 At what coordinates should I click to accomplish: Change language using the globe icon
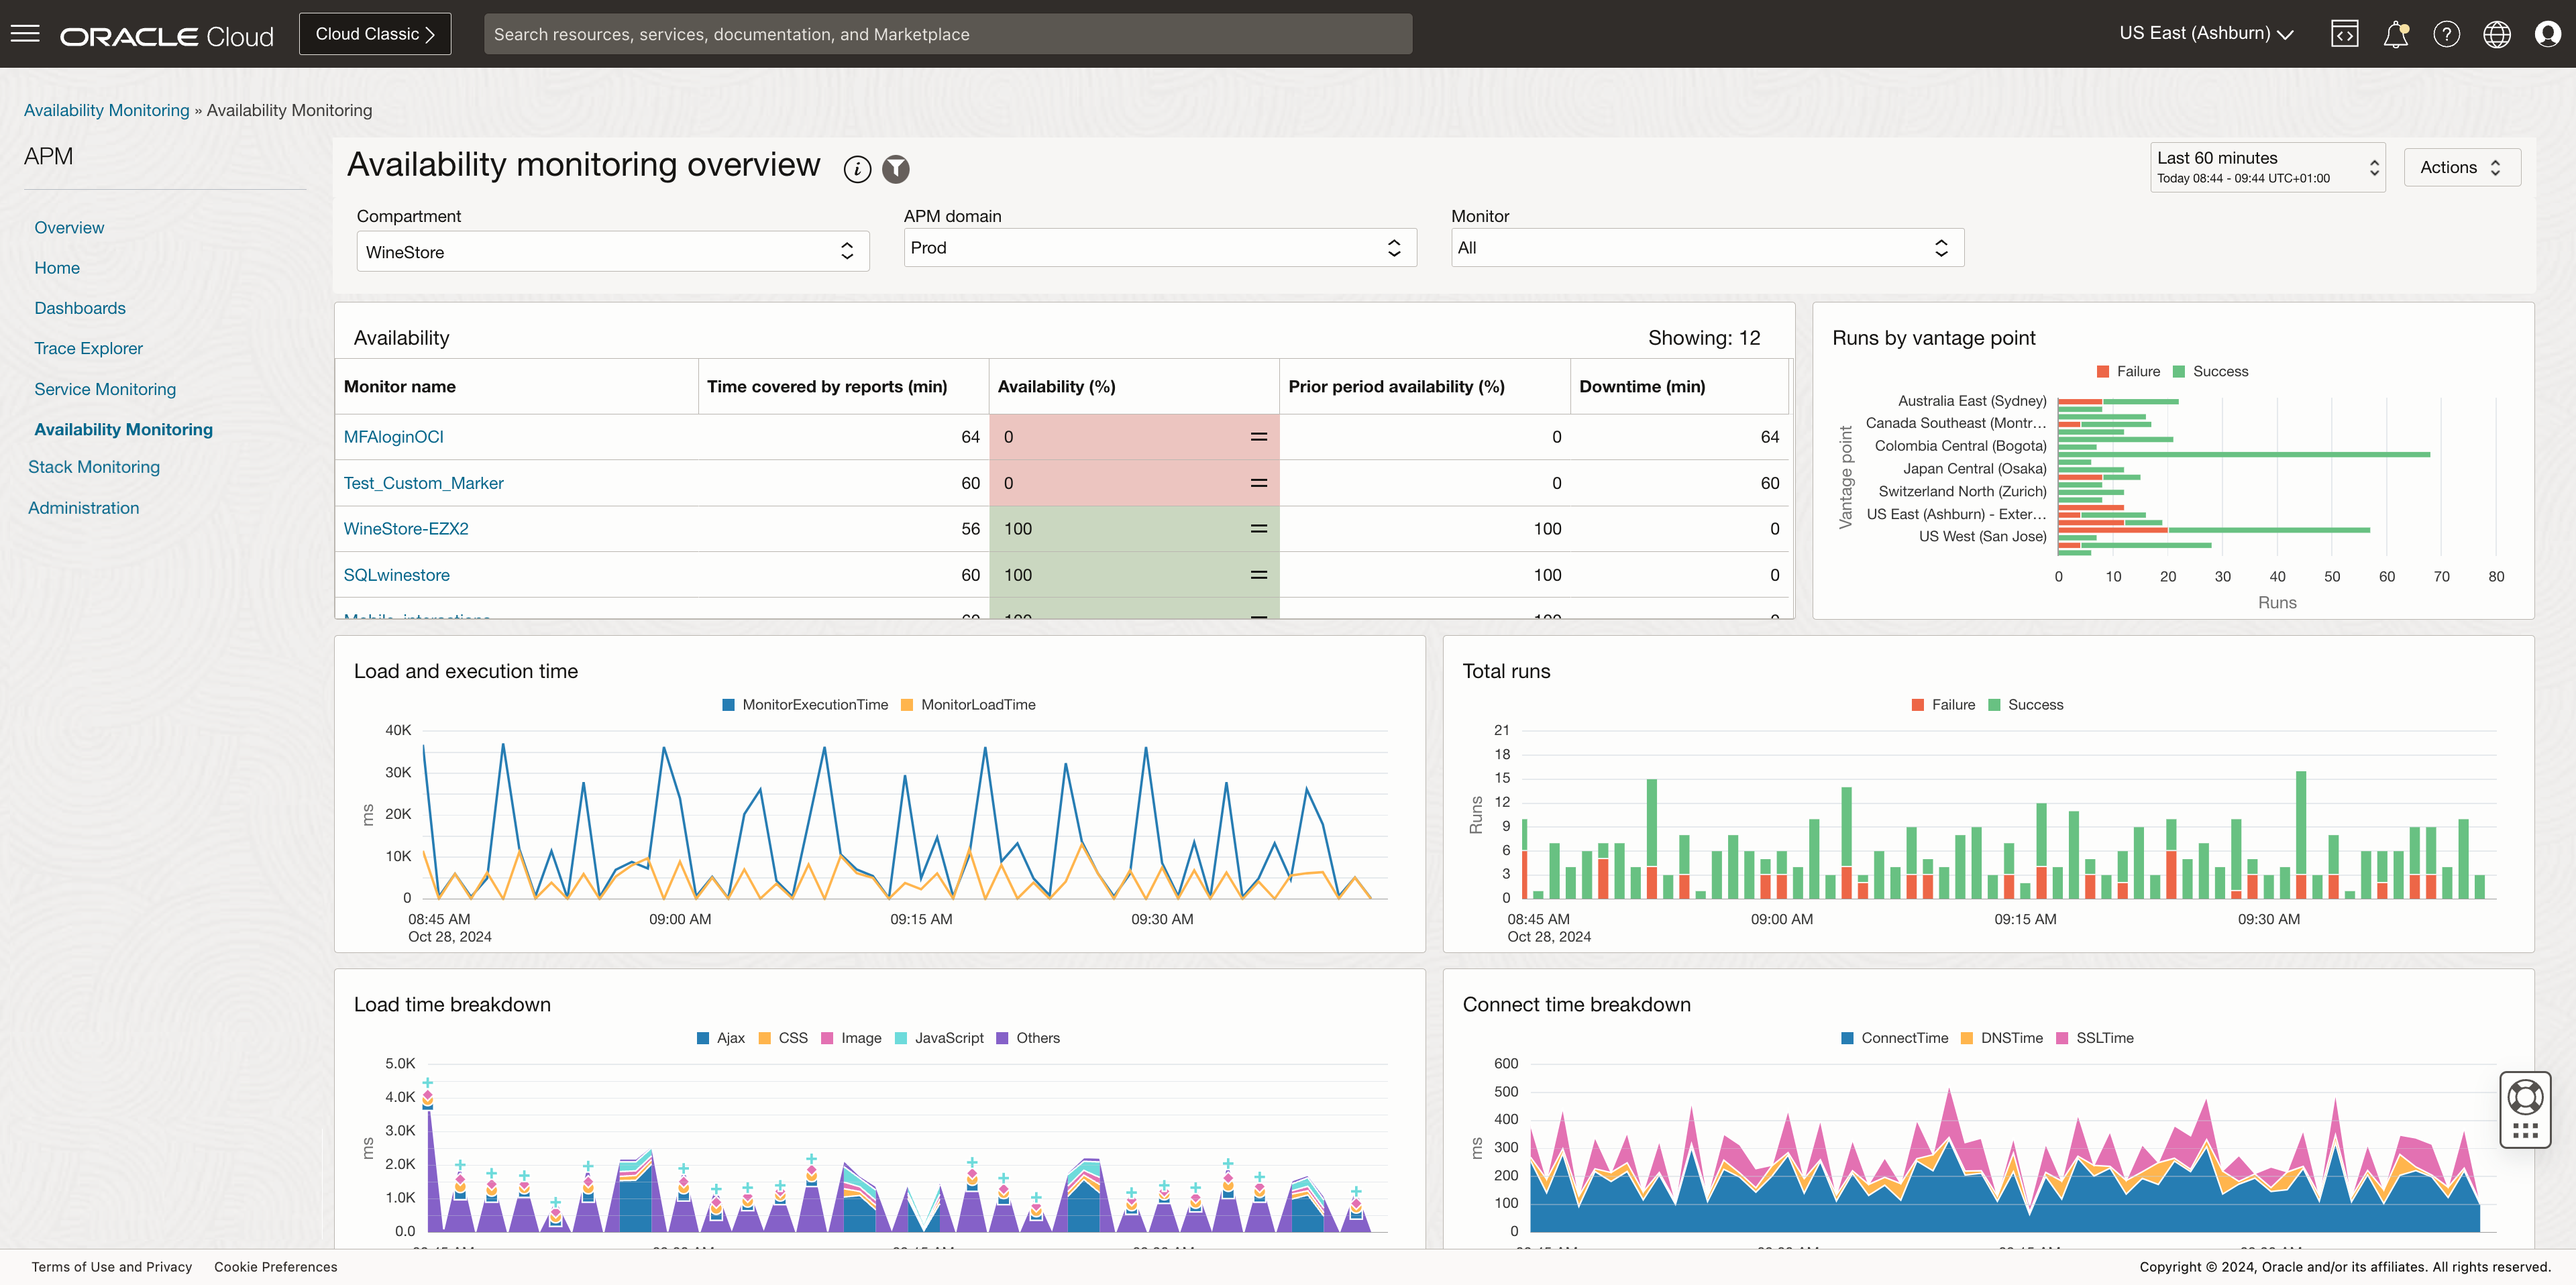(x=2497, y=33)
